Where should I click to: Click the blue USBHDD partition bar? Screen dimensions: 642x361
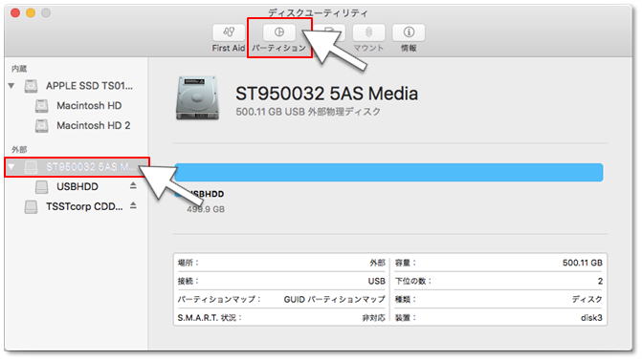tap(389, 172)
